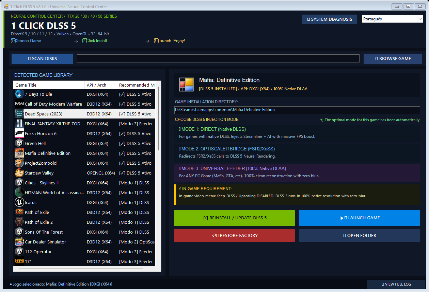Click 'D3D12 (X64)' cell for Path of Exile 2

pyautogui.click(x=99, y=222)
